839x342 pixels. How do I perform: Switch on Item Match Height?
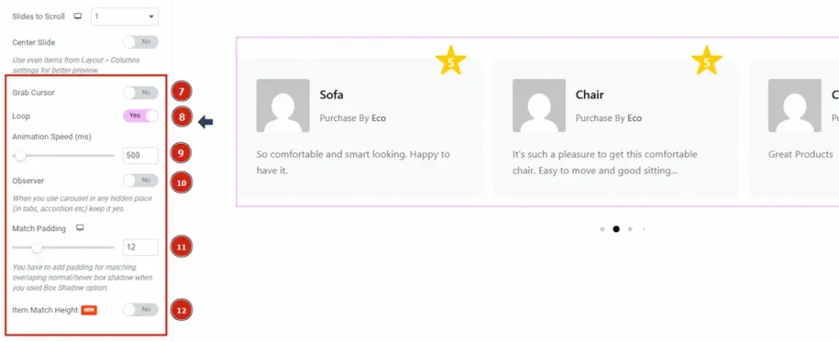[140, 309]
